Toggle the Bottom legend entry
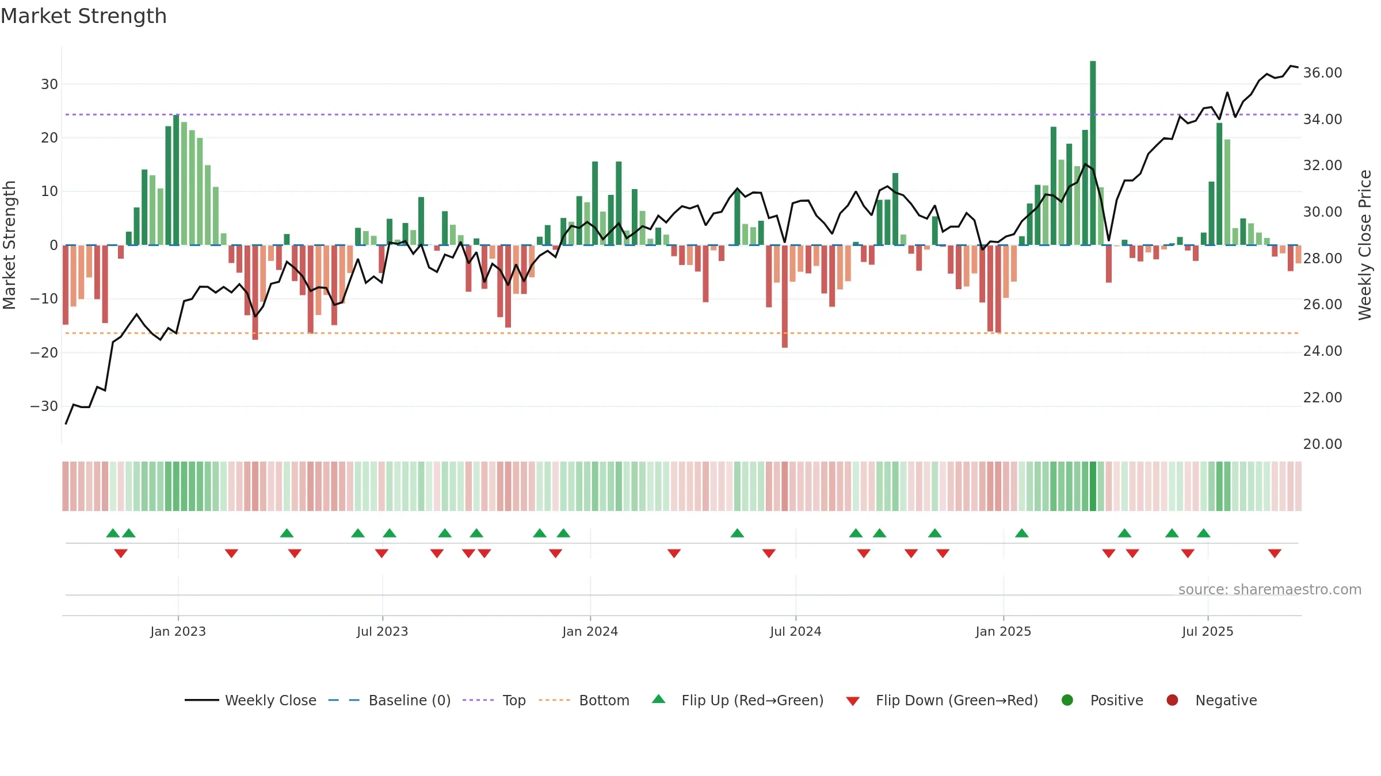The height and width of the screenshot is (776, 1381). pyautogui.click(x=584, y=700)
